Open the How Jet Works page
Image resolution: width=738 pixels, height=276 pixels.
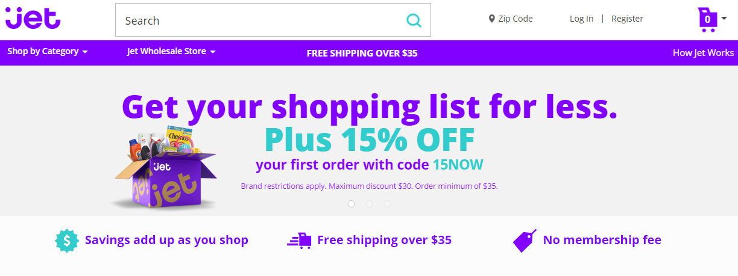pos(703,53)
